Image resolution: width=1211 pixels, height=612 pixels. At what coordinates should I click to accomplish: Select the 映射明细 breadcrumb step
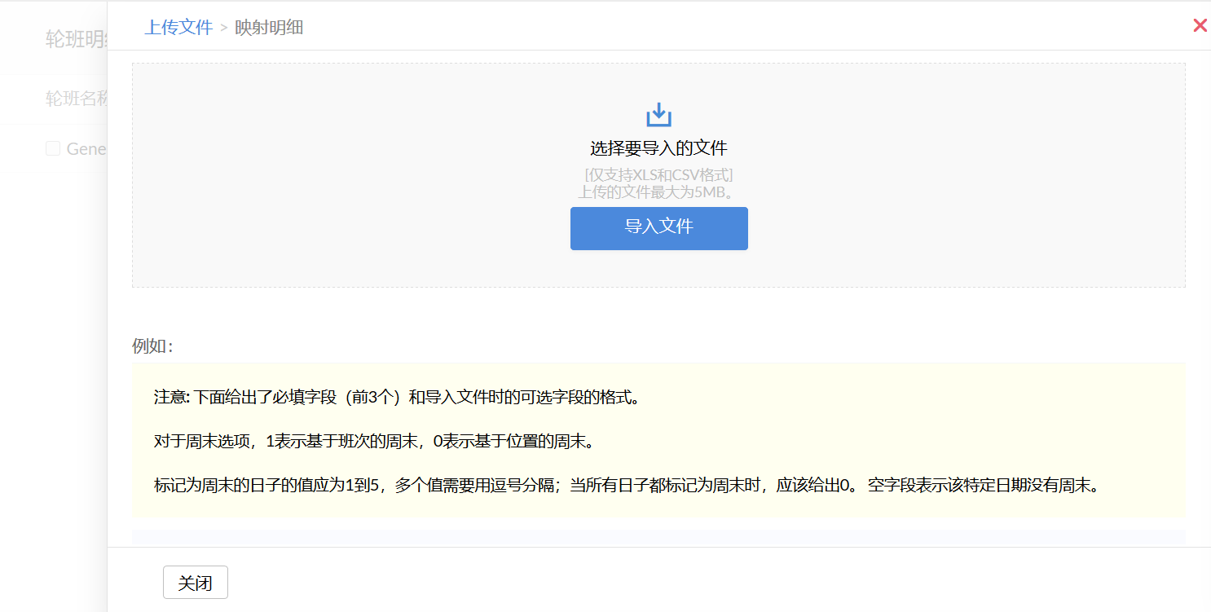pyautogui.click(x=269, y=27)
